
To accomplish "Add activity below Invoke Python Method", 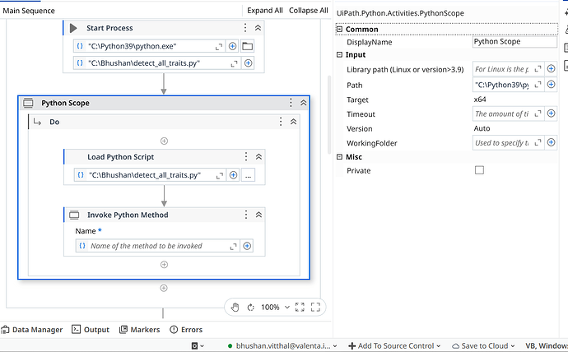I will [x=164, y=265].
